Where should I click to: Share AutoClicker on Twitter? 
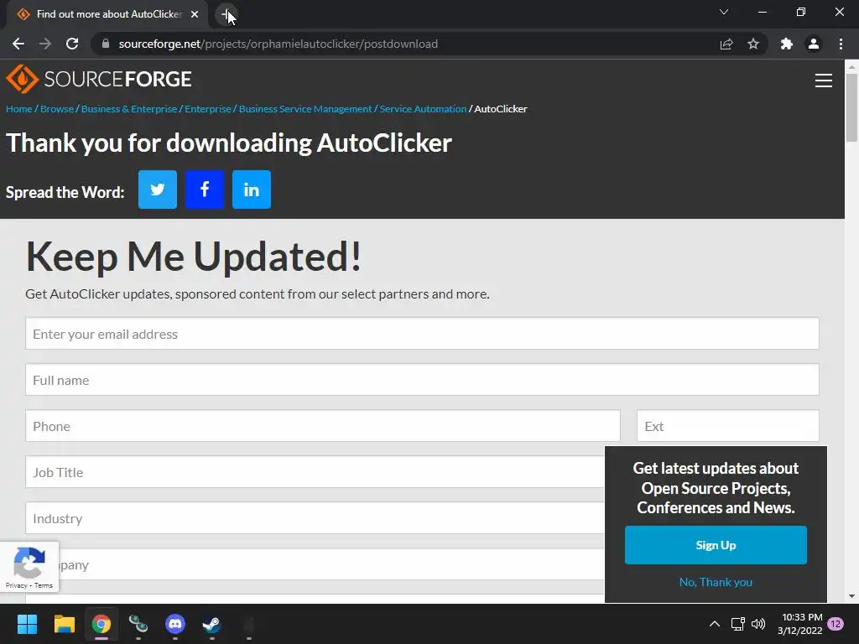click(x=157, y=190)
